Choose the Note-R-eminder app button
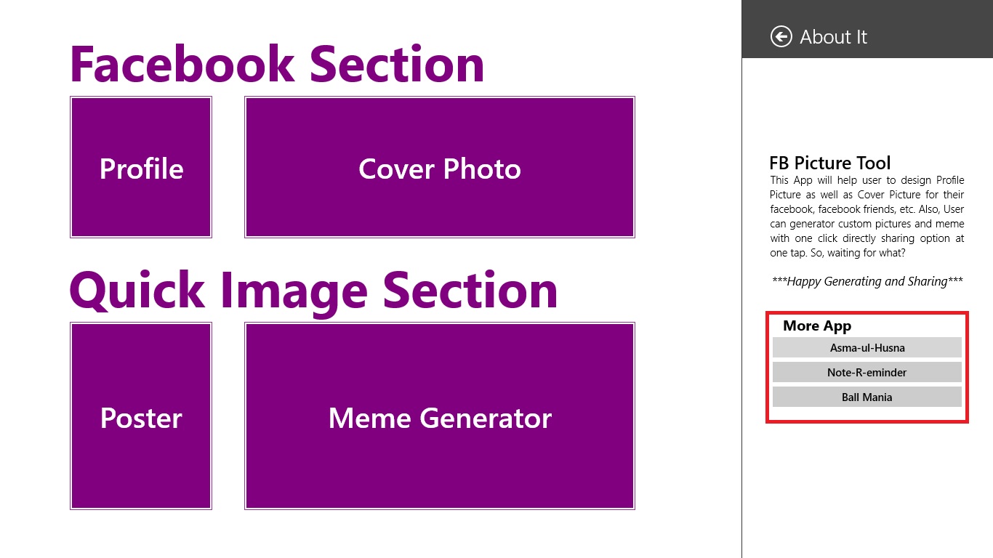The height and width of the screenshot is (558, 993). pos(867,372)
